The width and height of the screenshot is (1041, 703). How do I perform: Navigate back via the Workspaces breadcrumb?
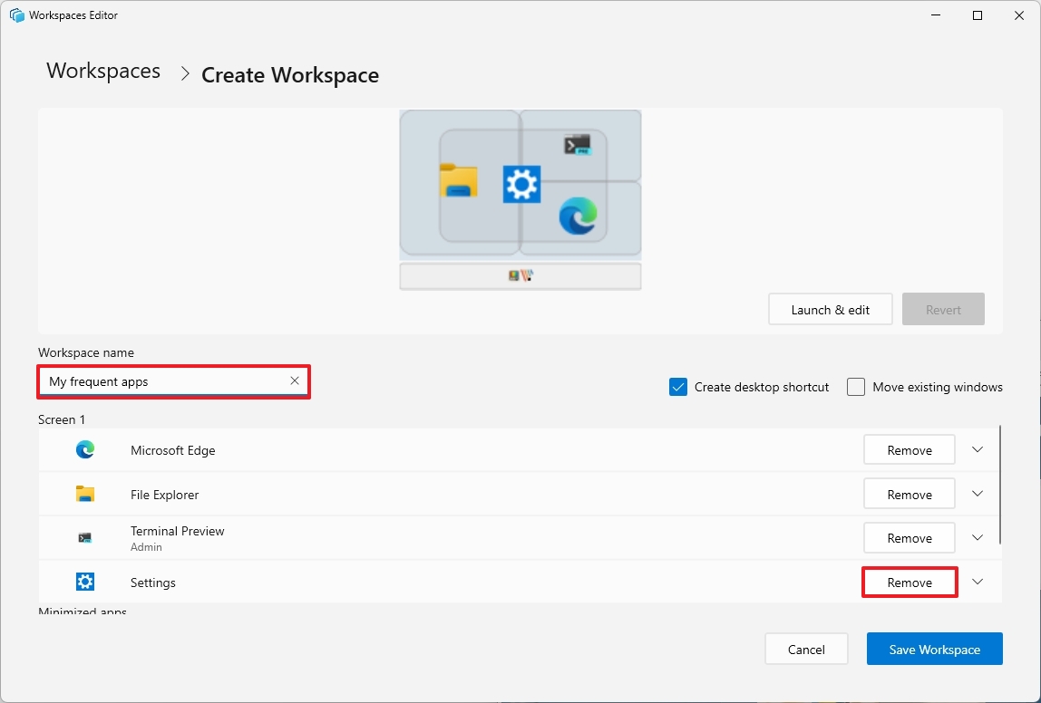[102, 71]
